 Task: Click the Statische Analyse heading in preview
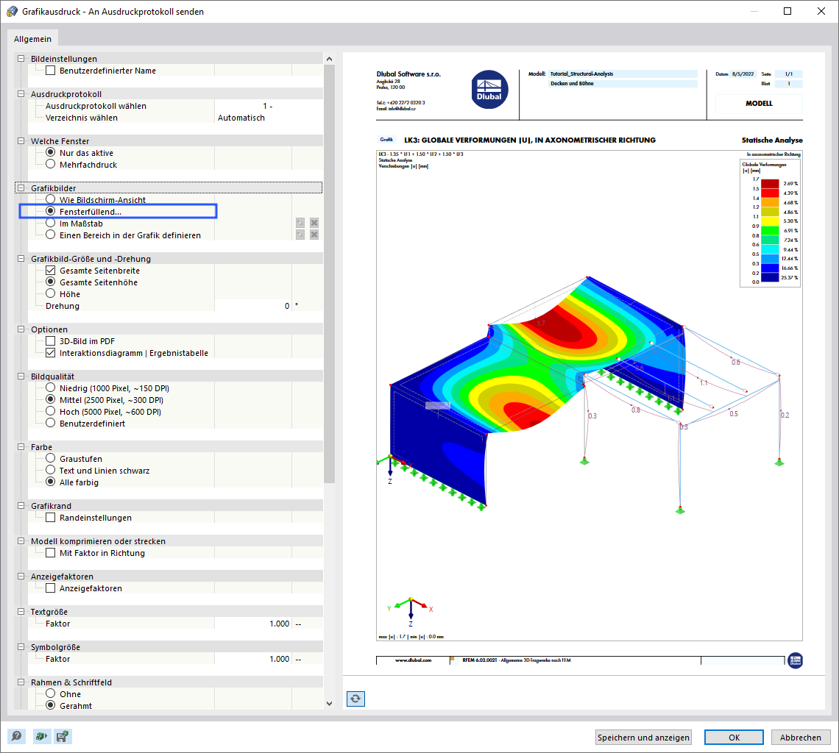(x=771, y=140)
